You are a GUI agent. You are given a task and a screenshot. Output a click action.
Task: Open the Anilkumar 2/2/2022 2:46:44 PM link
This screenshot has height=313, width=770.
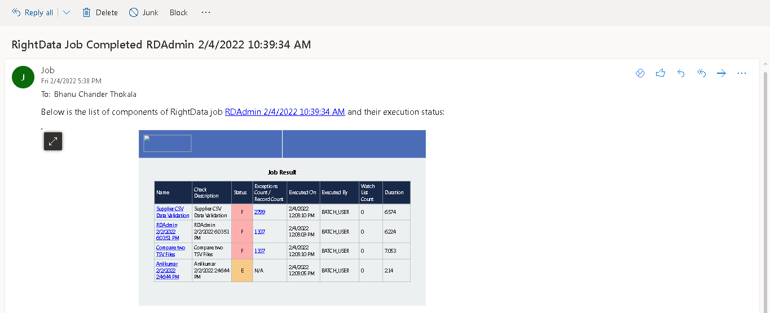[168, 270]
